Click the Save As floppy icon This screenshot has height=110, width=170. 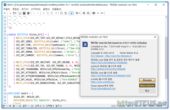(x=24, y=13)
